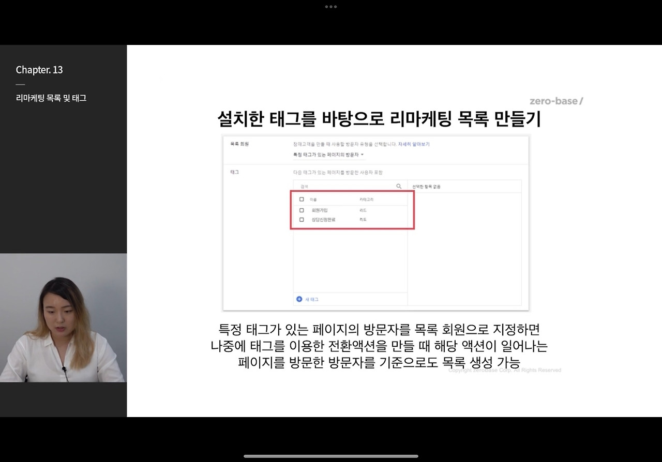Tap the three-dot multitasking icon

[331, 7]
